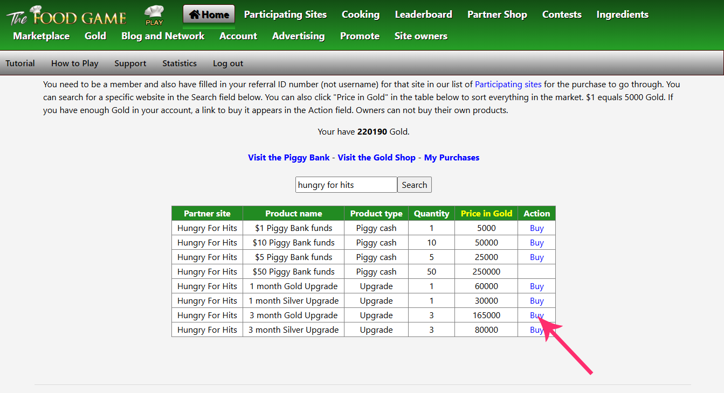Select '$1 Piggy Bank funds' product name
Viewport: 724px width, 393px height.
click(294, 228)
